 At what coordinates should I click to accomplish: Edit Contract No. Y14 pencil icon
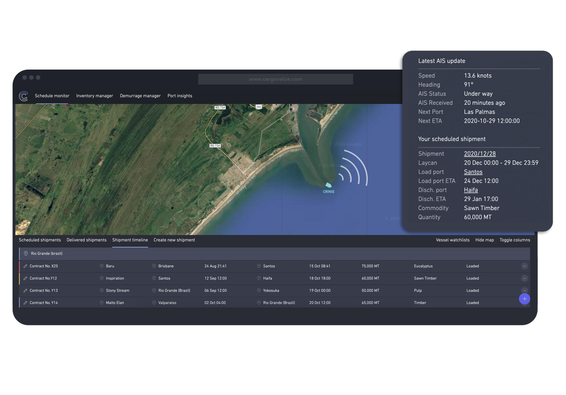[x=25, y=302]
